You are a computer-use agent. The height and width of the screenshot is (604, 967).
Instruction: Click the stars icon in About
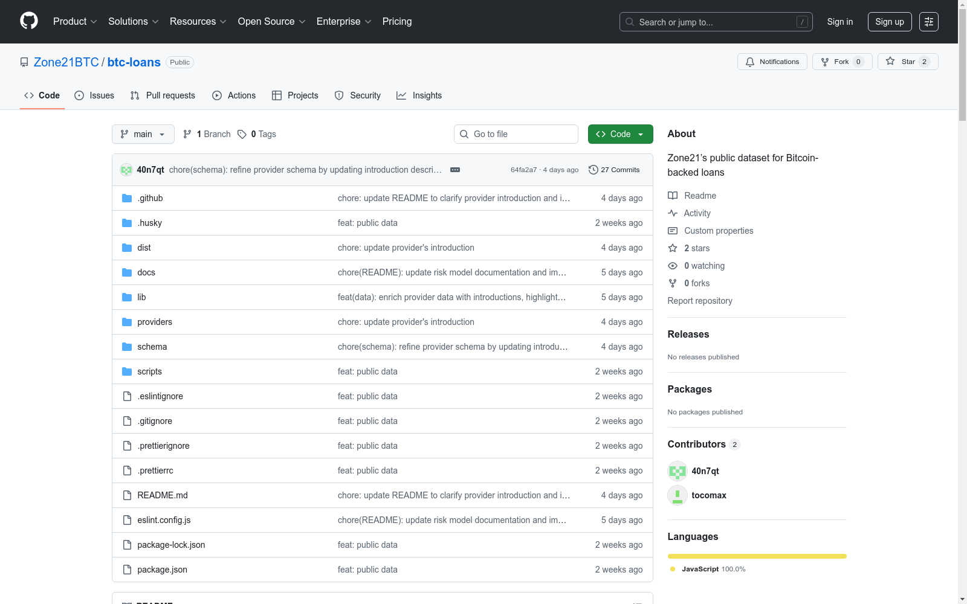(673, 248)
